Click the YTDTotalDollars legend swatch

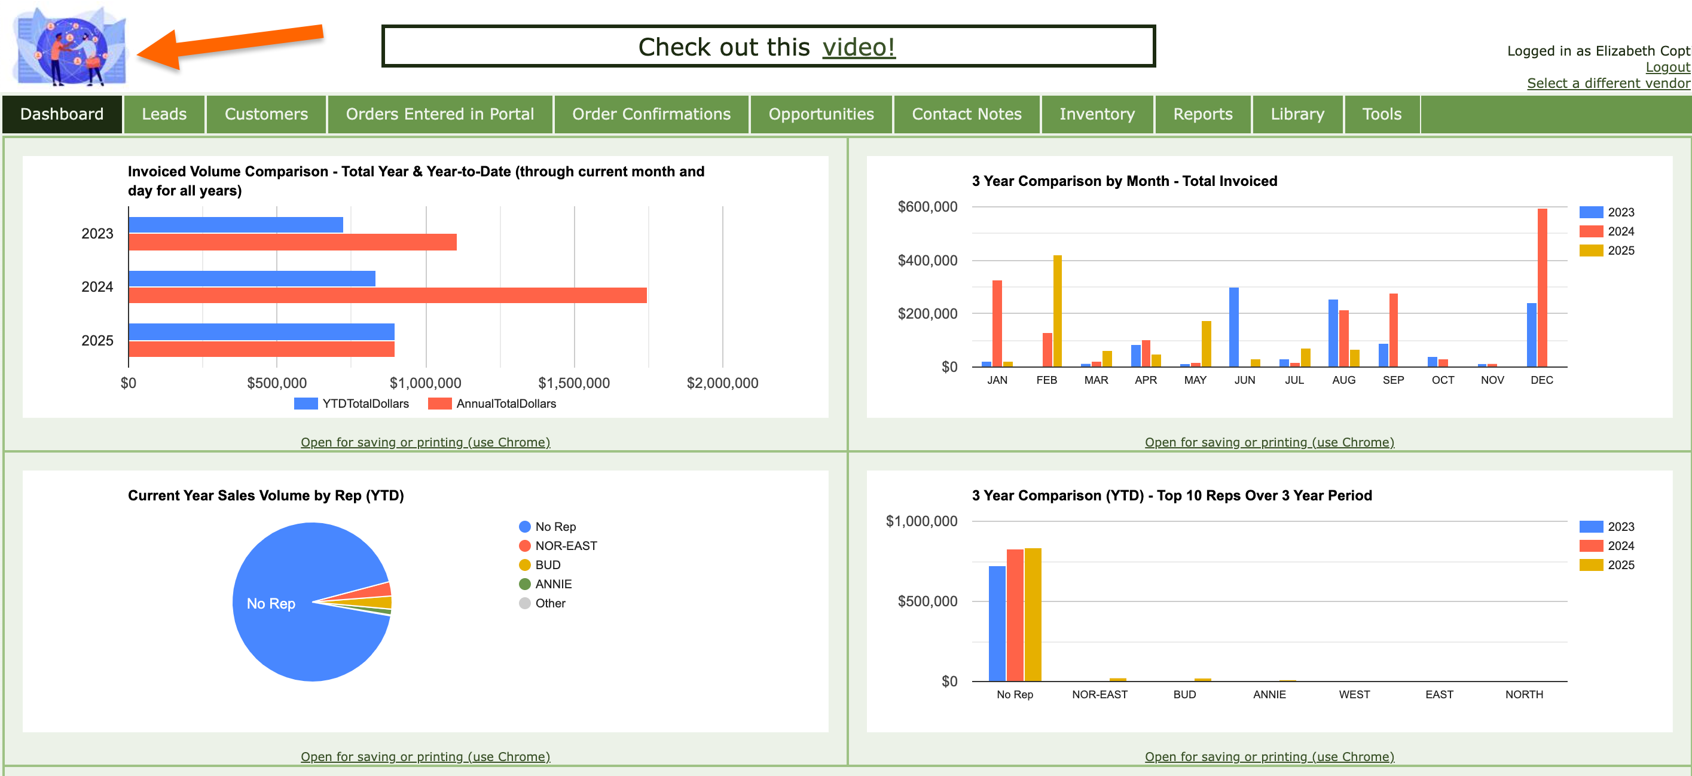306,404
